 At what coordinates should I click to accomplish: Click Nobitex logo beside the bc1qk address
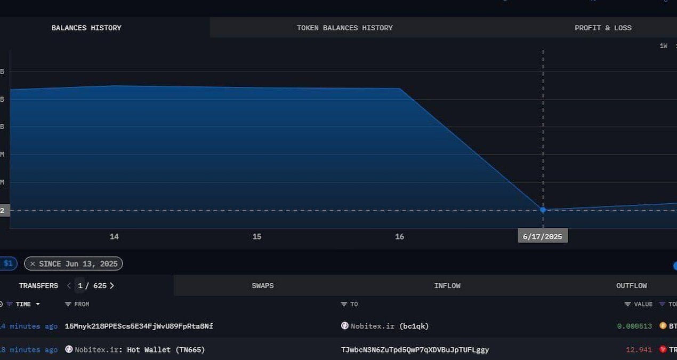pos(345,325)
